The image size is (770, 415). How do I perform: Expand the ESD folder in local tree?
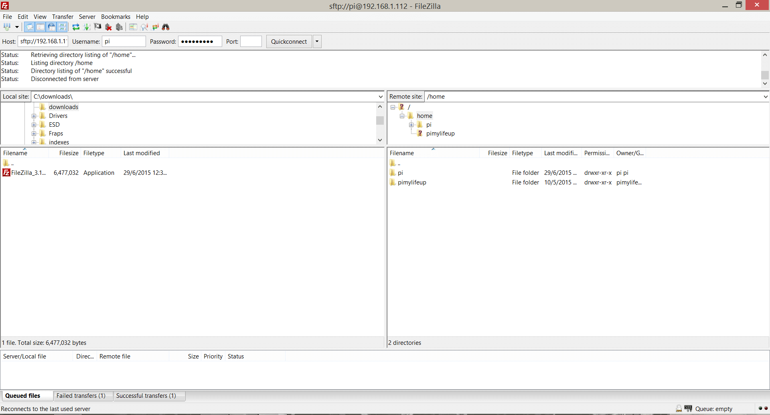pyautogui.click(x=34, y=125)
